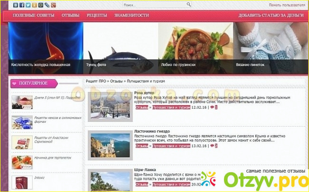309x192 pixels.
Task: Open the Панель пользователя link
Action: (287, 5)
